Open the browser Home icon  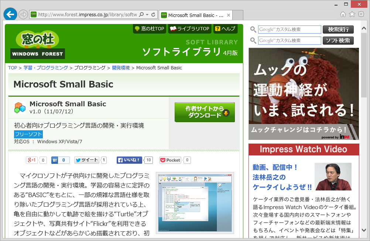pos(343,14)
